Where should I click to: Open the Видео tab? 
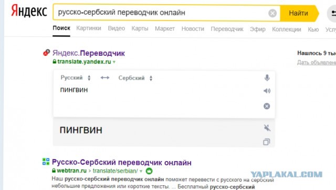tap(117, 28)
